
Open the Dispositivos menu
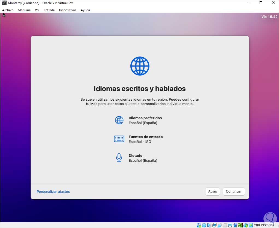coord(67,10)
